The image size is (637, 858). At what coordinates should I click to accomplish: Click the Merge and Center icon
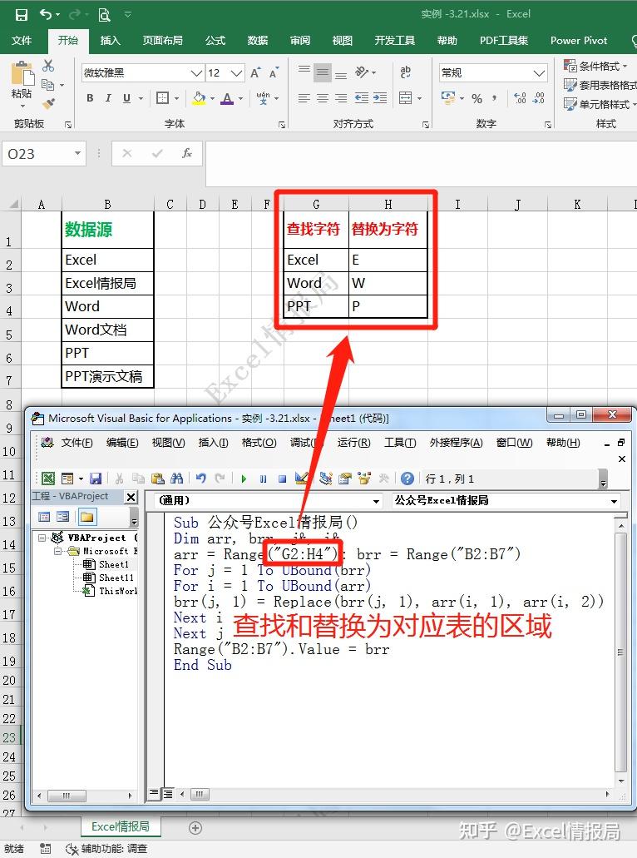click(406, 98)
